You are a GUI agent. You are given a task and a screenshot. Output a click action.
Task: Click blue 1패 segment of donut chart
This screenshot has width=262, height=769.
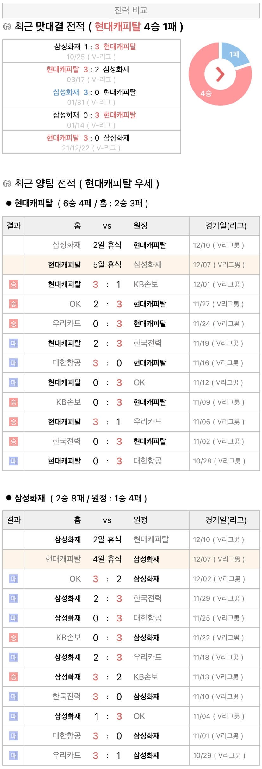tap(234, 54)
